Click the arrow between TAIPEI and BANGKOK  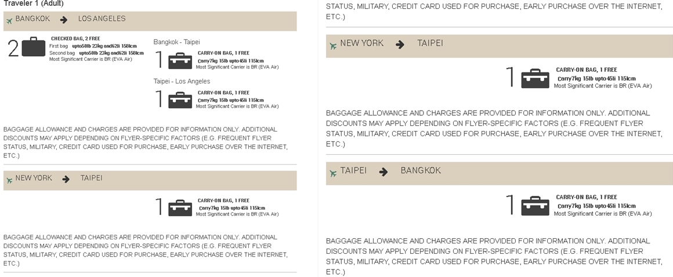pyautogui.click(x=383, y=172)
